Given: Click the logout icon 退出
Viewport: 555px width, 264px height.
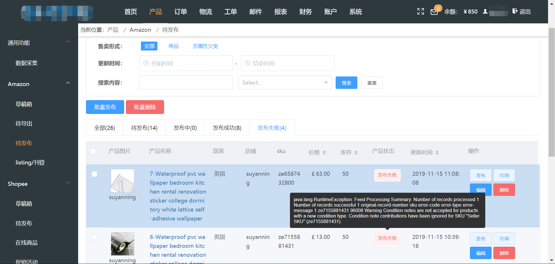Looking at the screenshot, I should click(521, 12).
